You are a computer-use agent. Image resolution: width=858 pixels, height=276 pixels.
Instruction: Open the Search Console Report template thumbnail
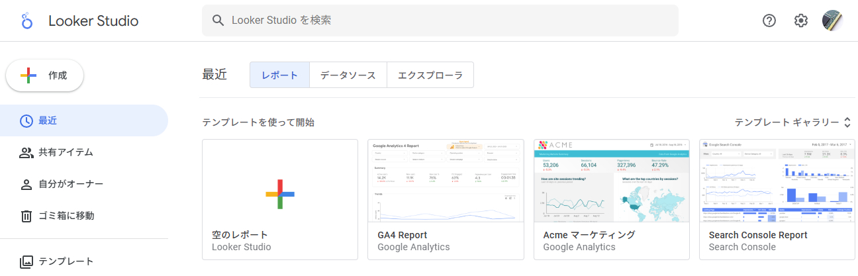point(777,181)
